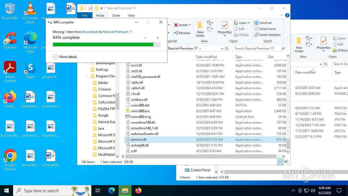
Task: Open the address bar history dropdown
Action: tap(222, 48)
